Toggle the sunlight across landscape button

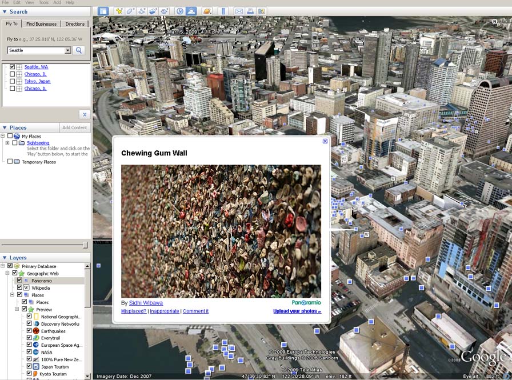191,11
